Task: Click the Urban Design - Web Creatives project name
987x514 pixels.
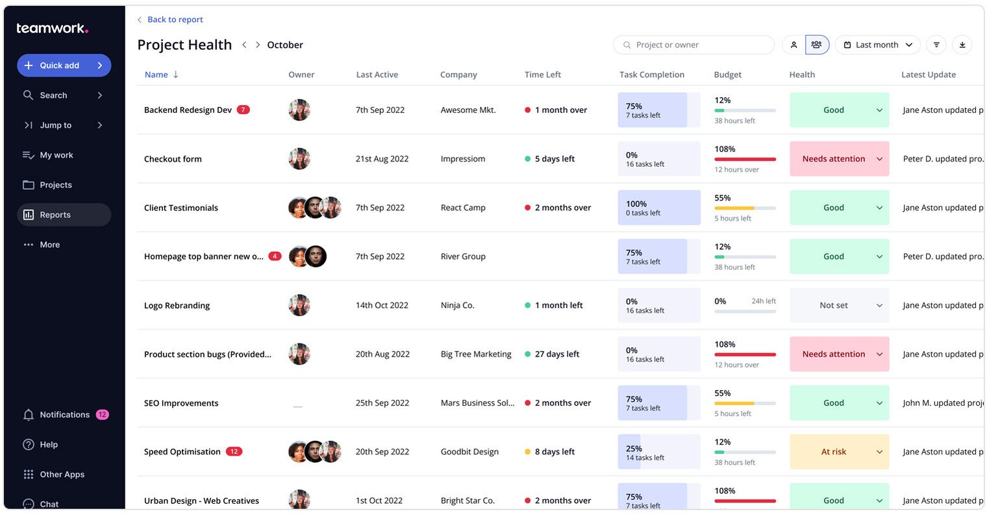Action: [x=201, y=500]
